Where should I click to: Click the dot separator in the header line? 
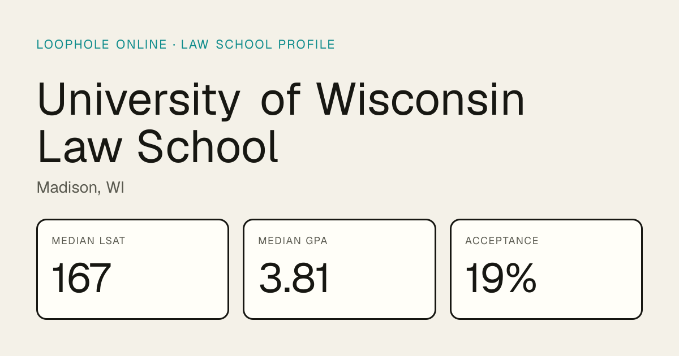(174, 45)
